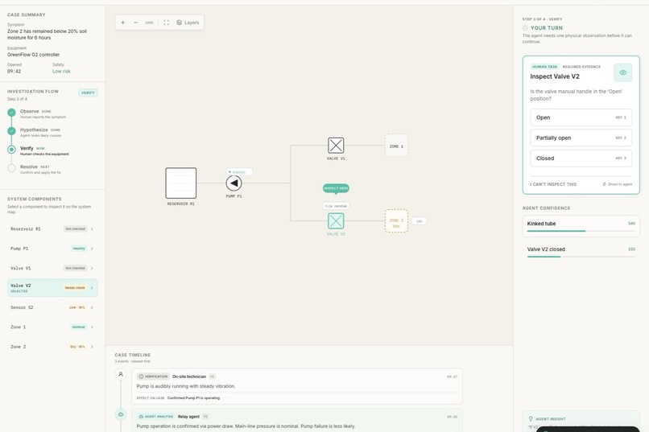649x432 pixels.
Task: Select Pump P1 node on the map
Action: pos(234,183)
